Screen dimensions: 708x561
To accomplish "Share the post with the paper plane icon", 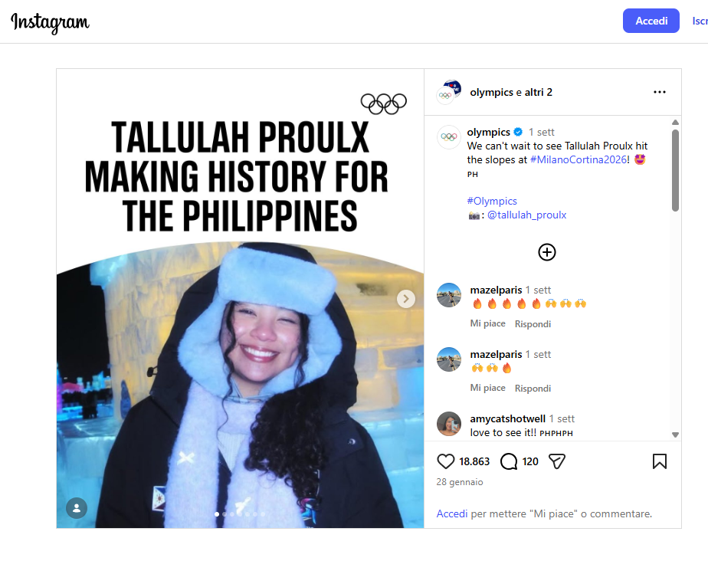I will (x=557, y=461).
